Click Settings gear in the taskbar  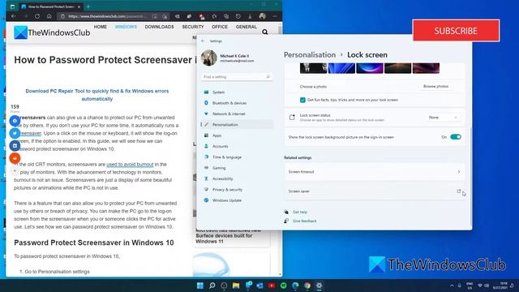(319, 286)
